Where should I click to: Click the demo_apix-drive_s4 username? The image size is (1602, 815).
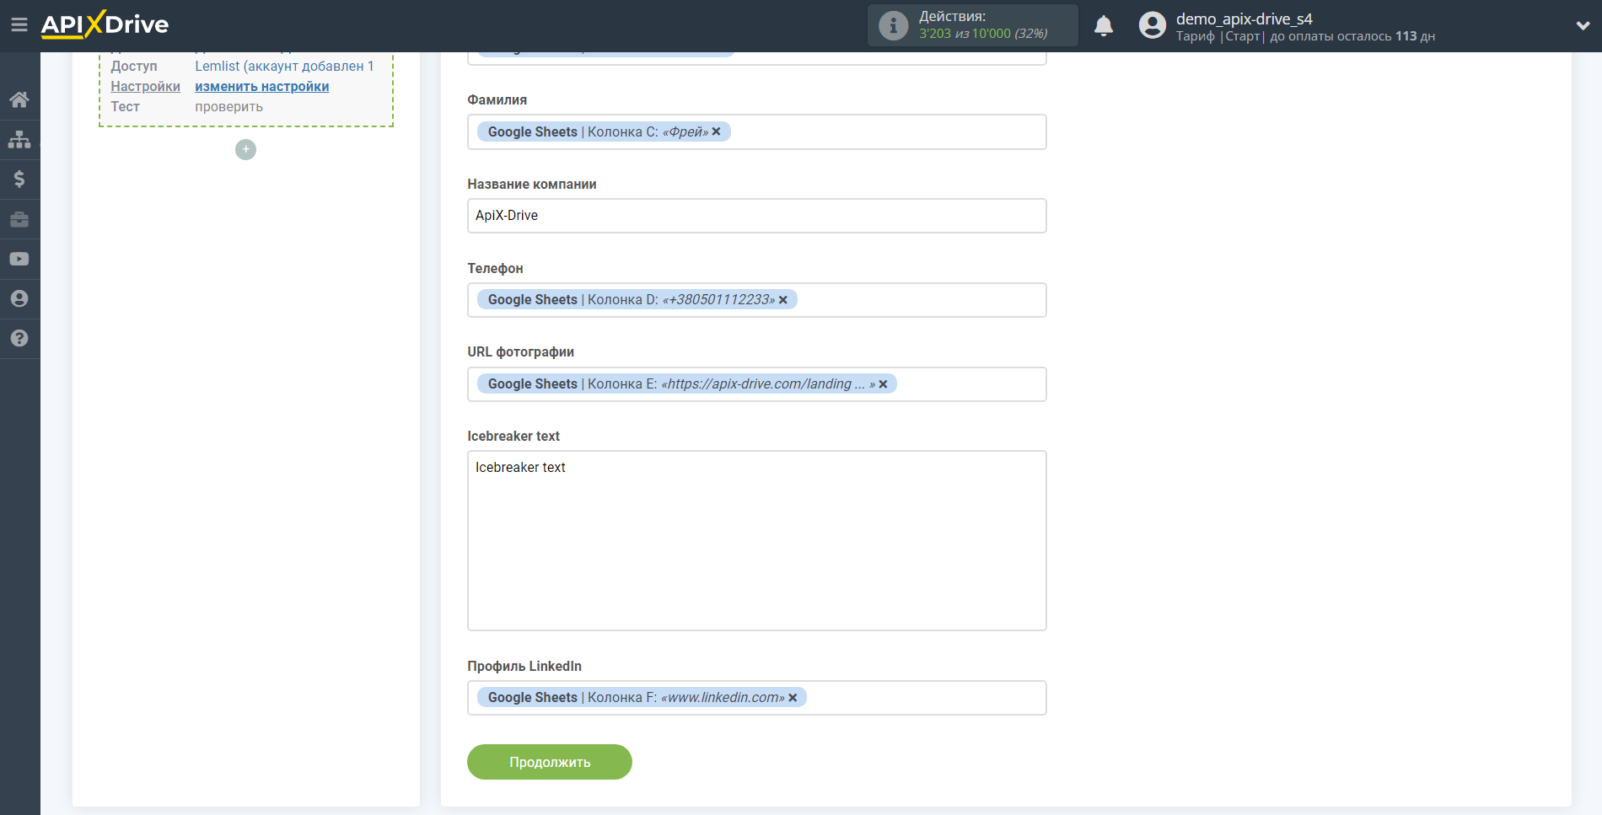1245,19
